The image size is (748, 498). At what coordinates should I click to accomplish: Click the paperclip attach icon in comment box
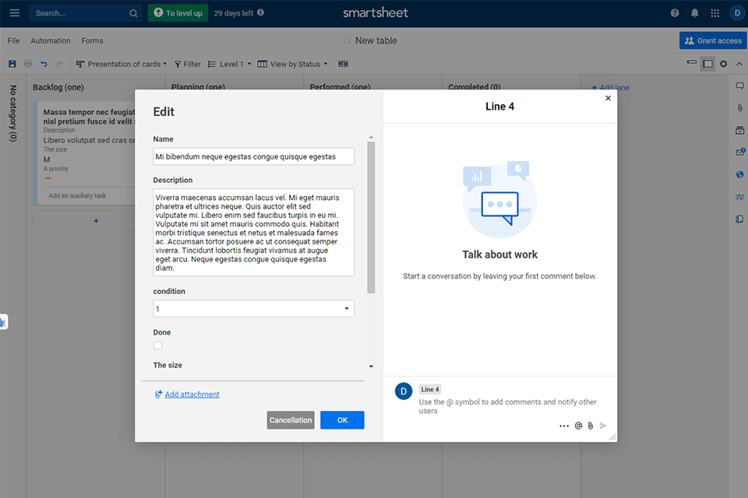(590, 426)
